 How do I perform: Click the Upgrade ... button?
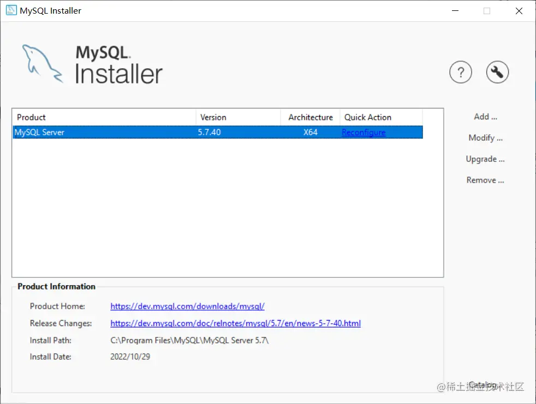[485, 159]
